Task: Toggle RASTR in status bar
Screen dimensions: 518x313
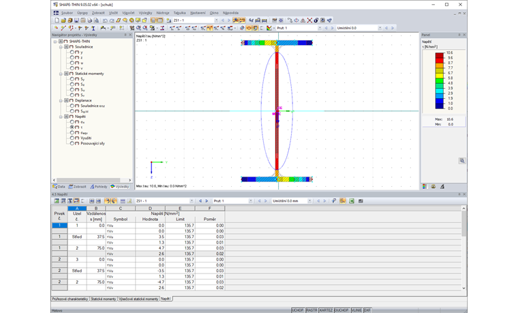Action: pyautogui.click(x=311, y=310)
